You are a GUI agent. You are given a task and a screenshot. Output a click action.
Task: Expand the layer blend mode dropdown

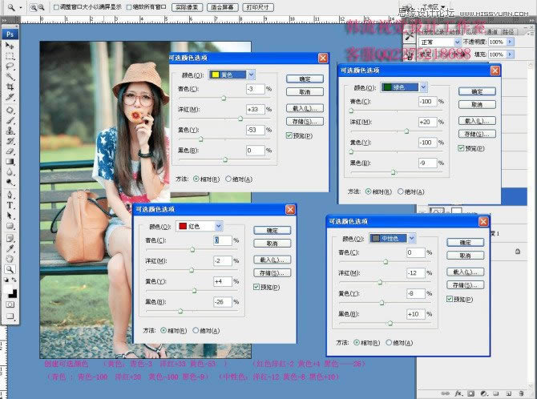pos(440,42)
